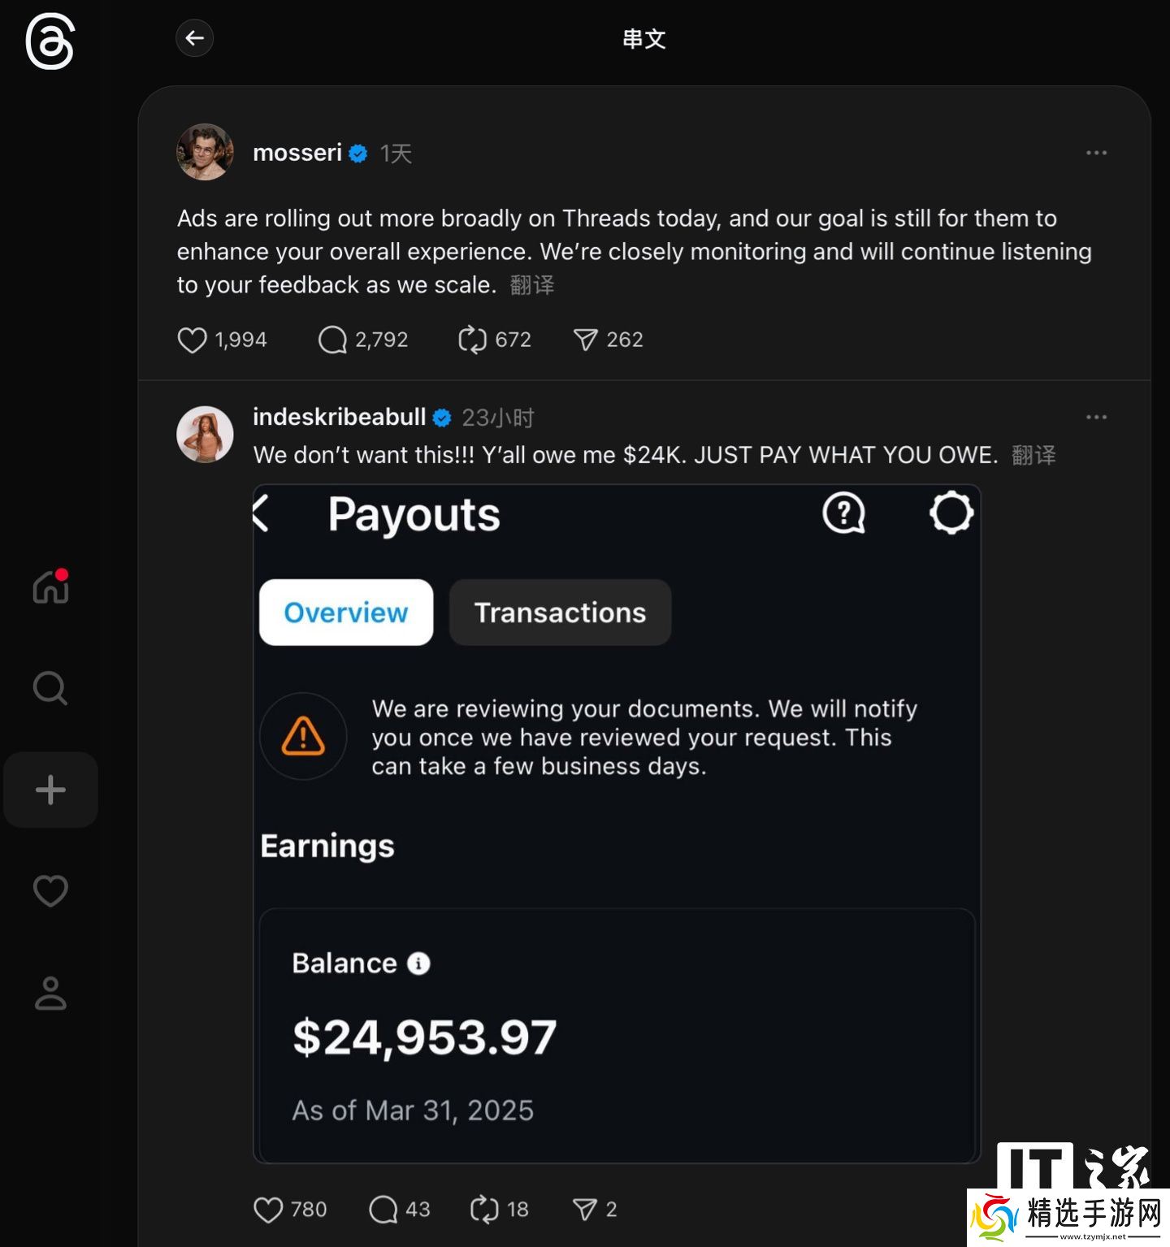The height and width of the screenshot is (1247, 1170).
Task: Click the Threads logo icon
Action: click(50, 42)
